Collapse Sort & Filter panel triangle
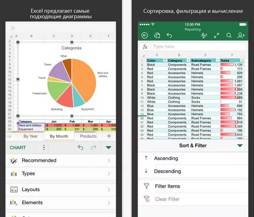This screenshot has width=254, height=217. coord(240,146)
